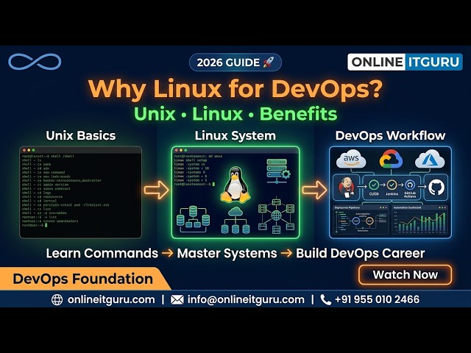Image resolution: width=471 pixels, height=353 pixels.
Task: Click the GitHub Octocat icon
Action: click(436, 187)
